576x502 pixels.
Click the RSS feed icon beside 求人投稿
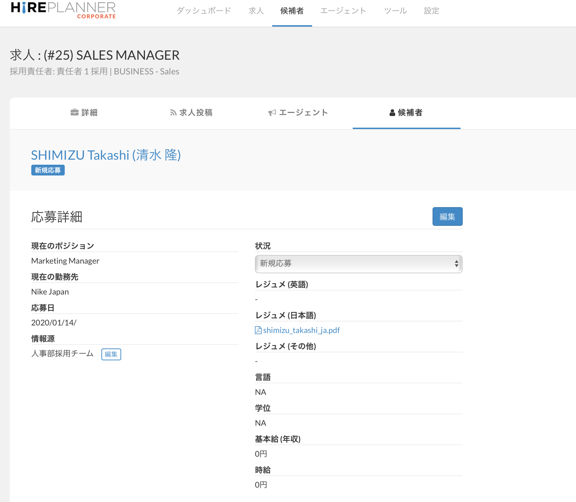[173, 113]
